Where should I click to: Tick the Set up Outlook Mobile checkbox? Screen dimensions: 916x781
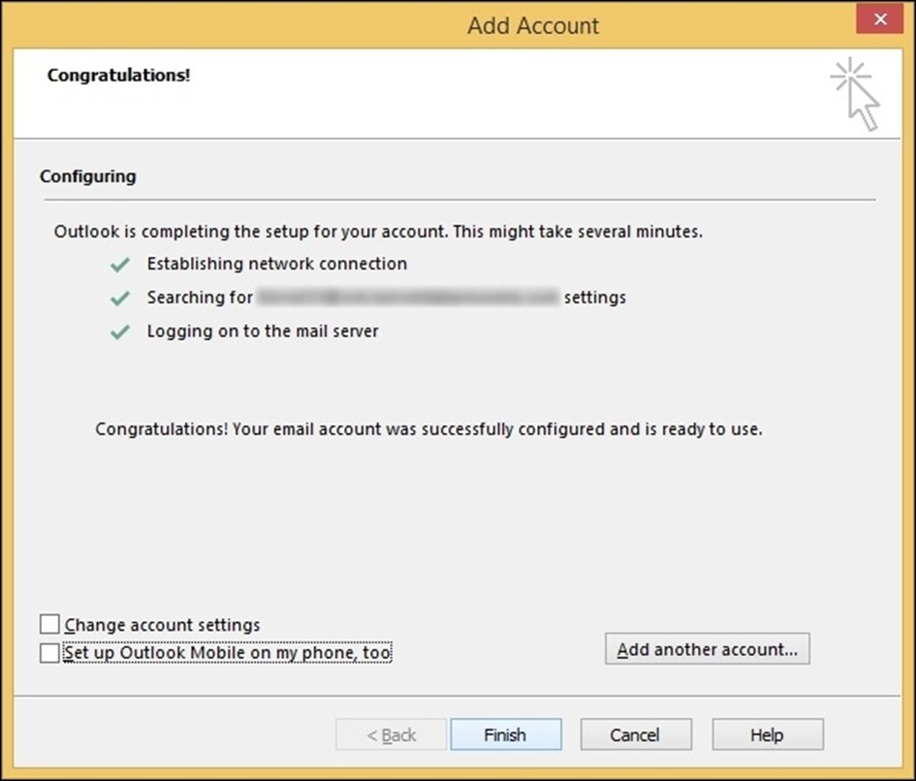coord(49,652)
